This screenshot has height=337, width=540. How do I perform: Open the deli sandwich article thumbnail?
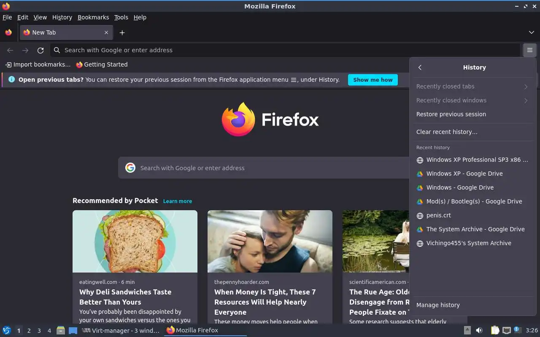(x=135, y=241)
